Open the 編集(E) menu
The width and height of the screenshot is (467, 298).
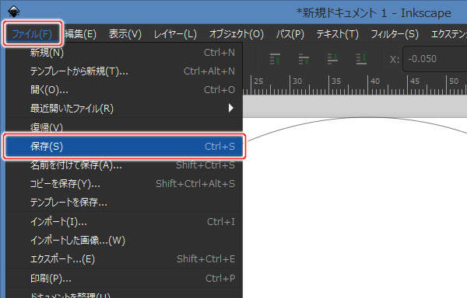[80, 33]
